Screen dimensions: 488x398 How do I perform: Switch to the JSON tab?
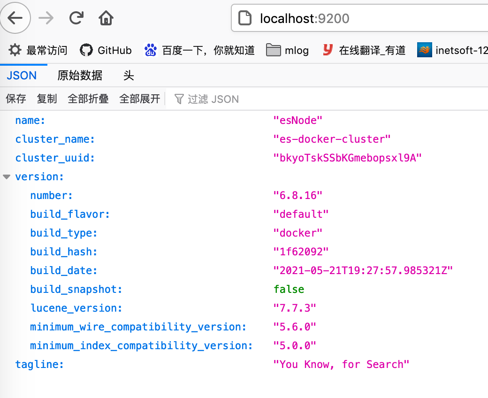pyautogui.click(x=22, y=76)
